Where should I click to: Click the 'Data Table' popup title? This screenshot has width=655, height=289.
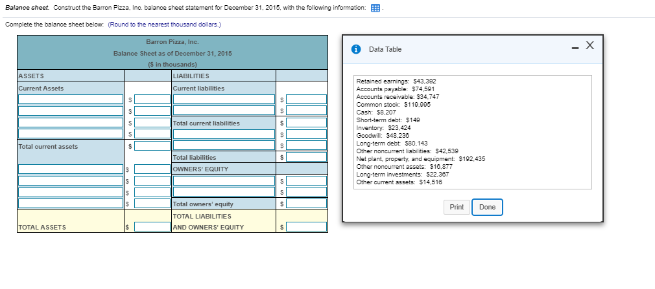coord(385,49)
